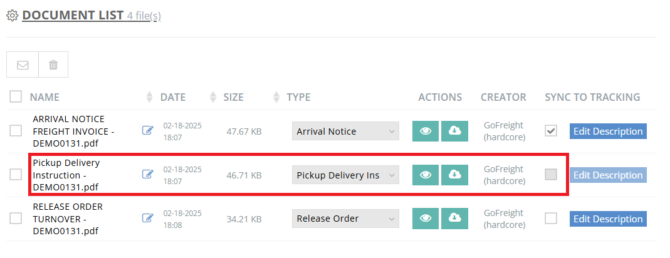Image resolution: width=670 pixels, height=258 pixels.
Task: Preview the Pickup Delivery Instruction file
Action: (426, 175)
